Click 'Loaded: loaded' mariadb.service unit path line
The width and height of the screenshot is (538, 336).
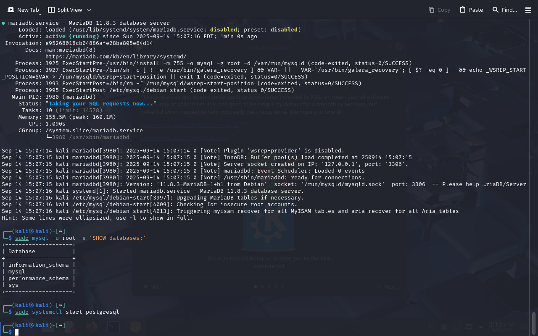click(160, 29)
